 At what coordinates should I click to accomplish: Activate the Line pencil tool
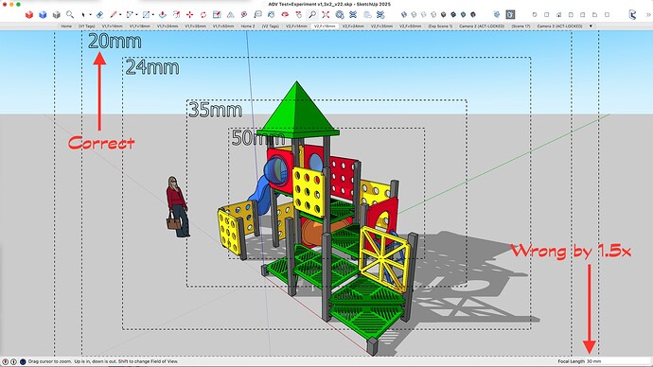pyautogui.click(x=114, y=14)
